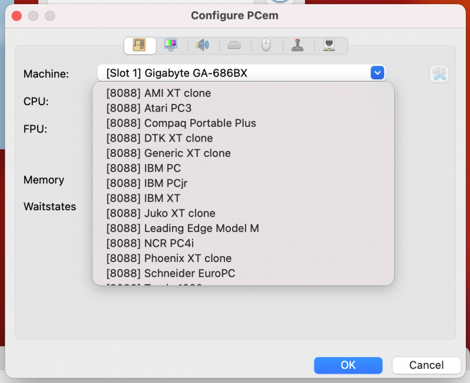This screenshot has width=470, height=383.
Task: Select [8088] AMI XT clone
Action: click(243, 93)
